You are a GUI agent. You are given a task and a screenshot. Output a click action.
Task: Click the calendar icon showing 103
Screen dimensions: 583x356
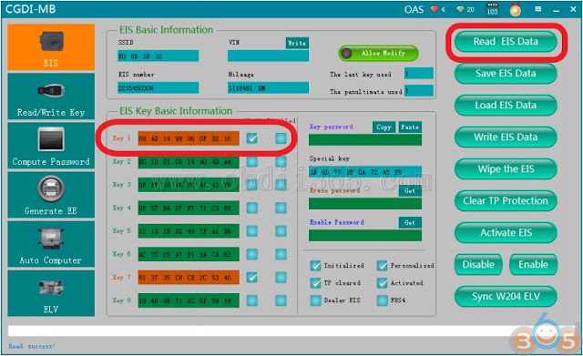pos(492,9)
